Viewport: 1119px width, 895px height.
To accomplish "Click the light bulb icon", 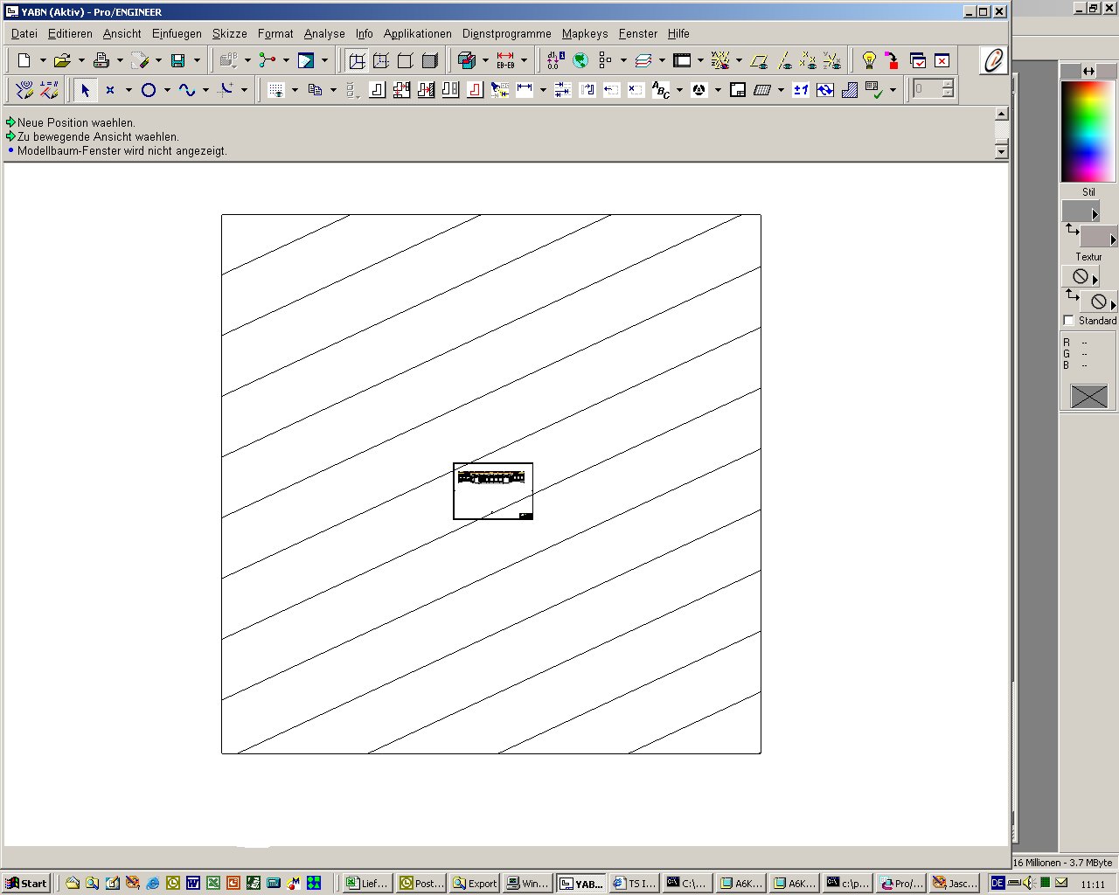I will pyautogui.click(x=868, y=60).
